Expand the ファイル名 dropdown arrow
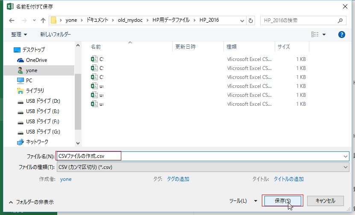This screenshot has height=215, width=355. (346, 157)
